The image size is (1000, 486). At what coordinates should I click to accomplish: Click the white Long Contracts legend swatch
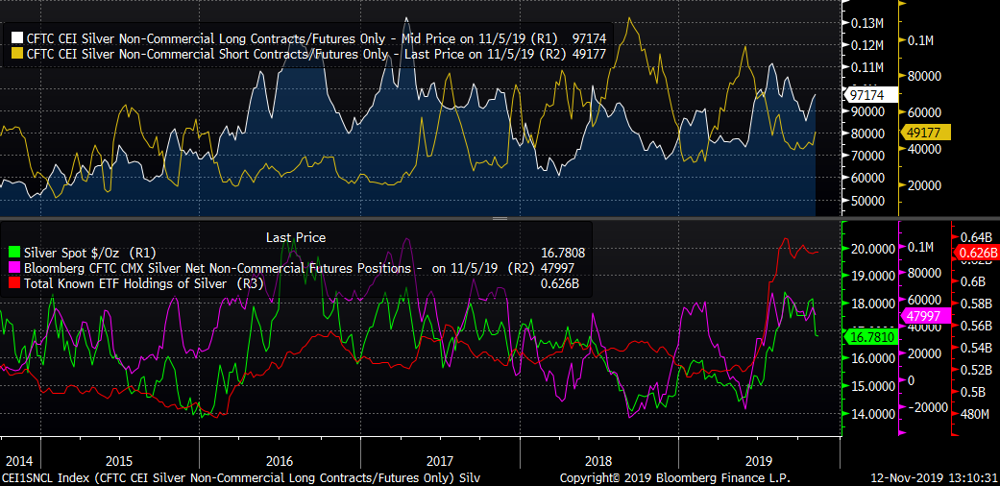16,36
